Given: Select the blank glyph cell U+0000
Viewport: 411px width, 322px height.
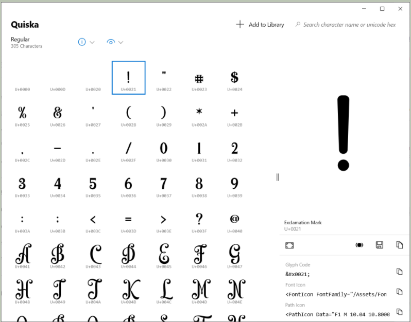Looking at the screenshot, I should pyautogui.click(x=22, y=78).
